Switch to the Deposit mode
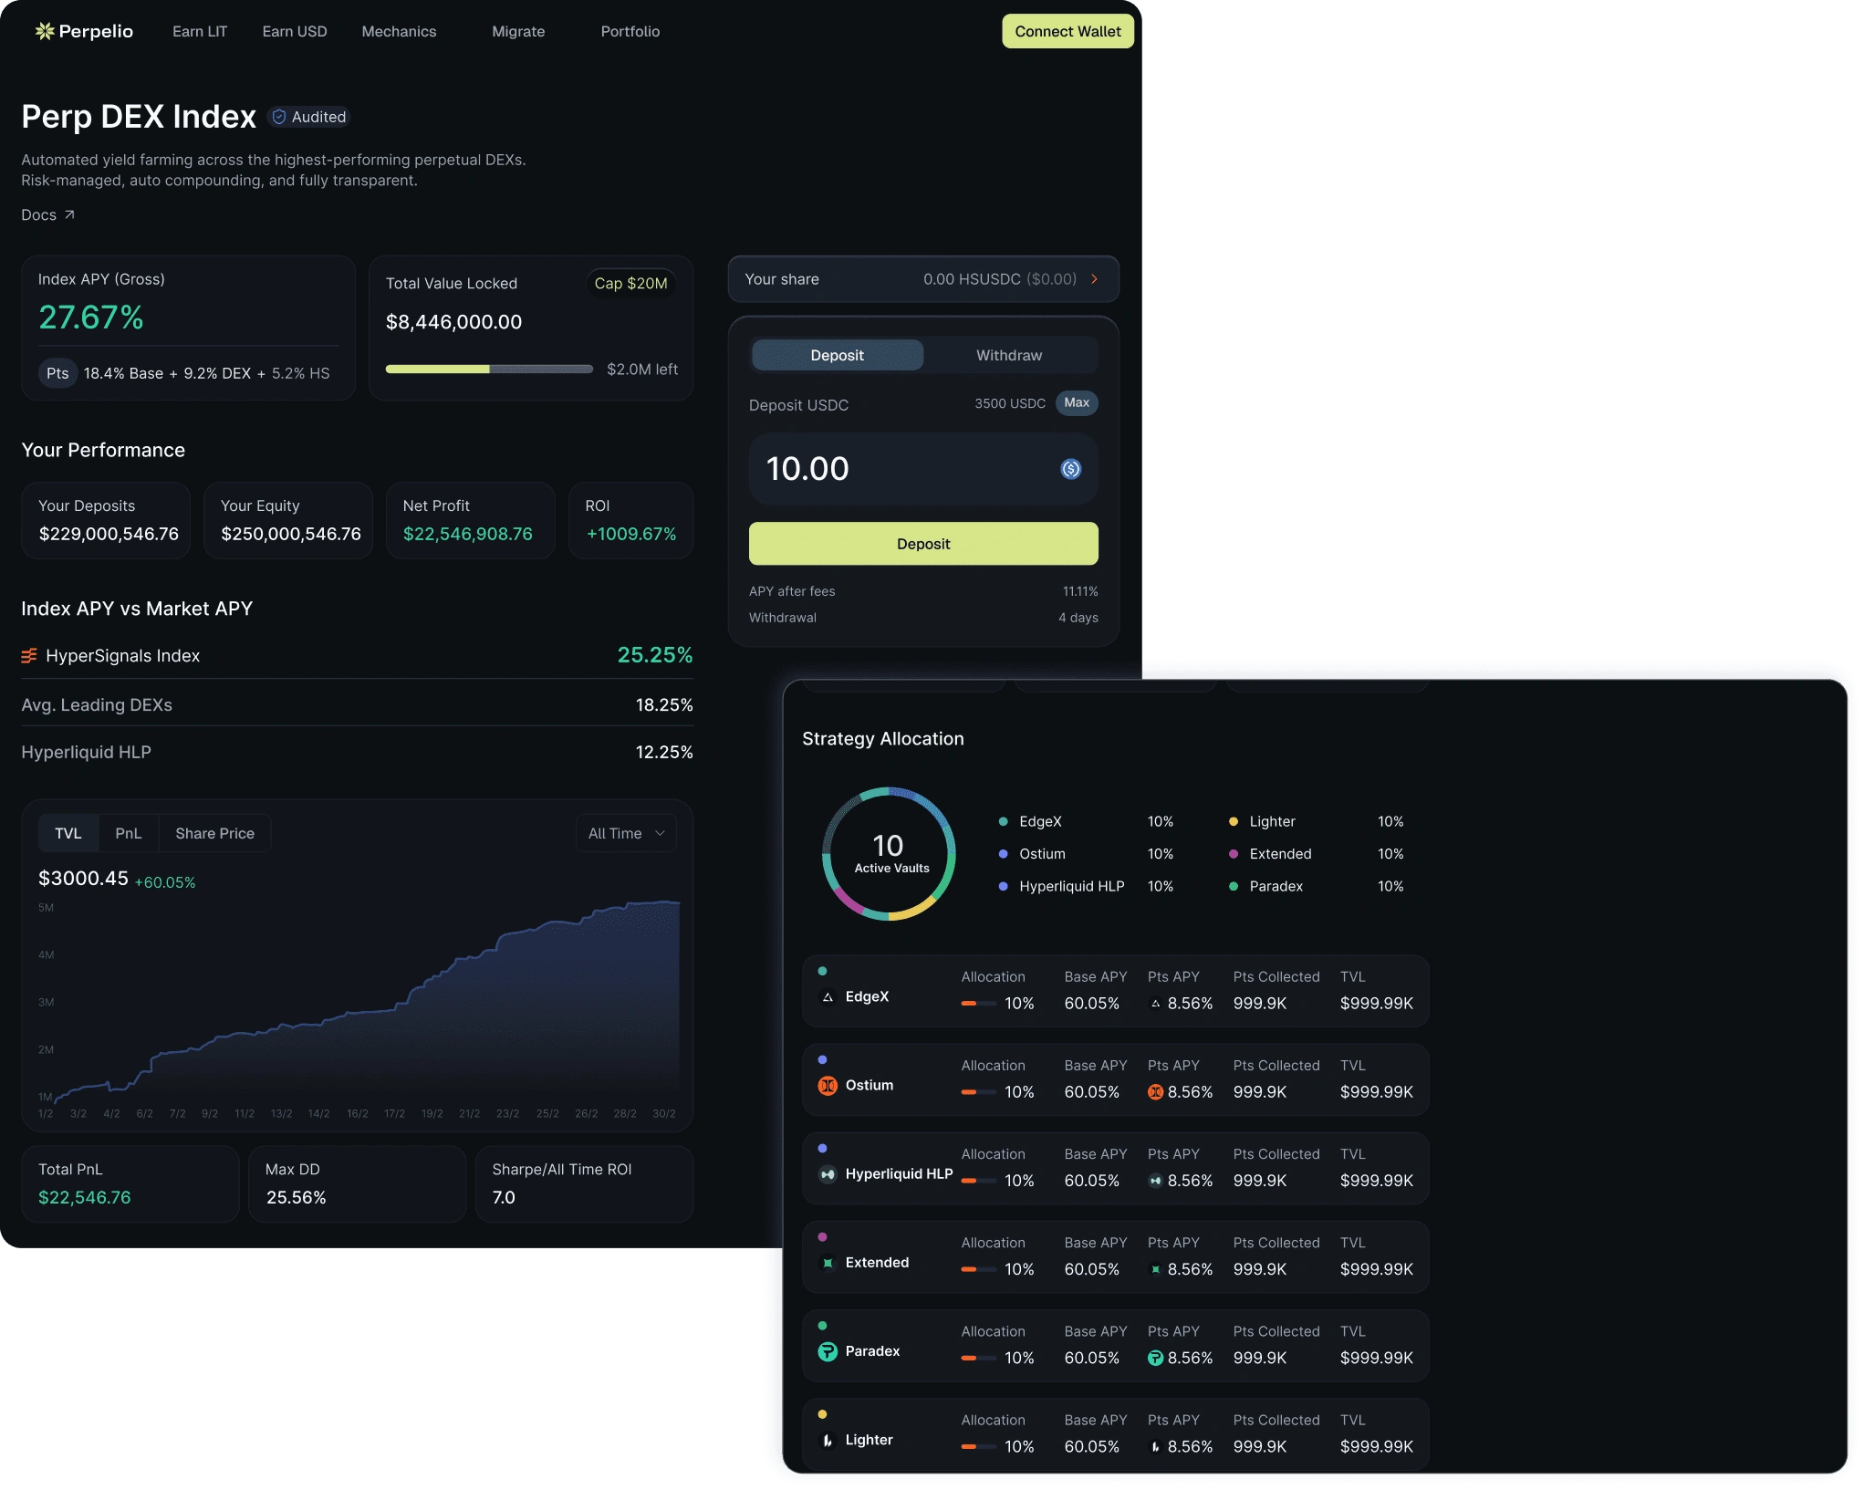1864x1490 pixels. 838,355
